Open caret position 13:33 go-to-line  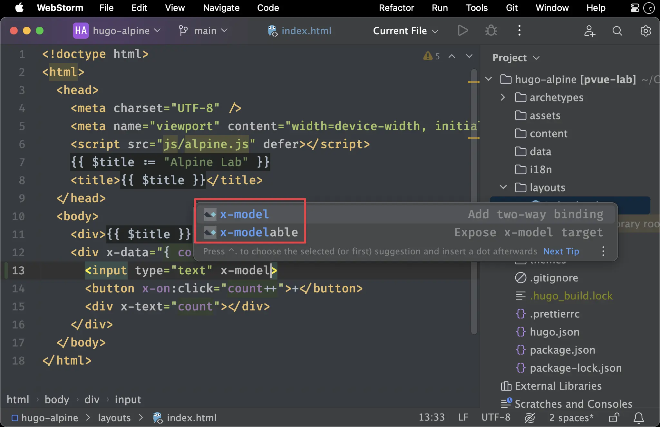point(432,418)
